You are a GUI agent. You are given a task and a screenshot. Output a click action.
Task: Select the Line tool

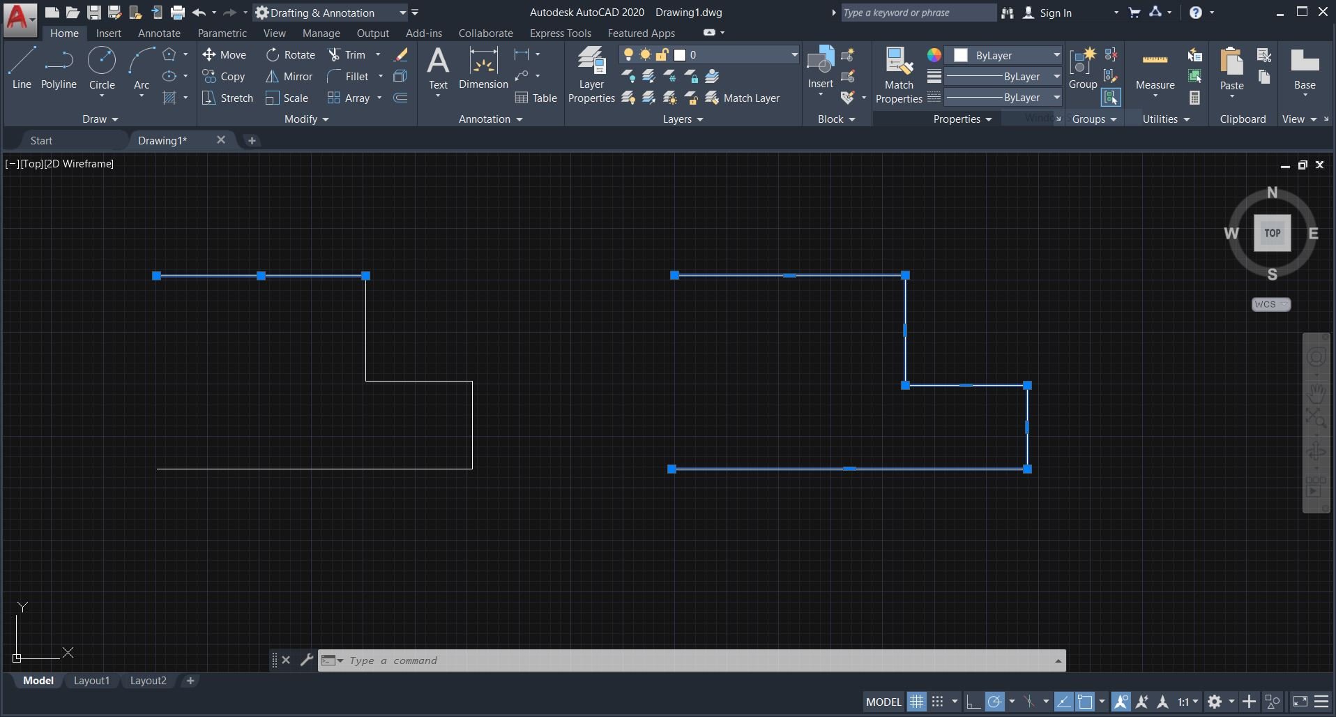21,66
